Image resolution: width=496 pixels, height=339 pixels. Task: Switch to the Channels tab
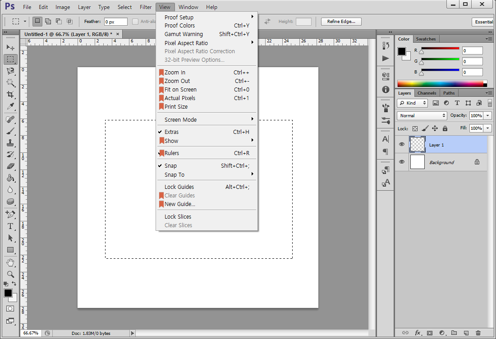[427, 93]
